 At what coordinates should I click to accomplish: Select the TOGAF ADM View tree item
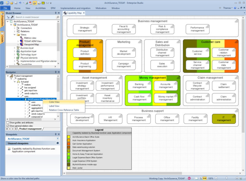(x=33, y=41)
